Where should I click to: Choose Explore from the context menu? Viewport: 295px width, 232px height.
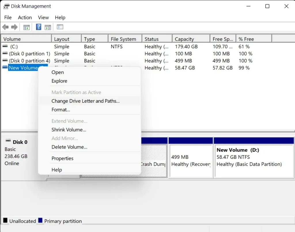tap(90, 81)
